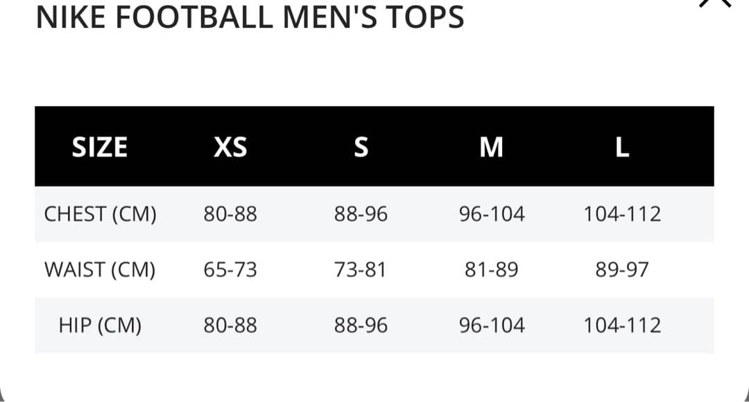Click the L waist value 89-97
The height and width of the screenshot is (402, 749).
point(622,270)
